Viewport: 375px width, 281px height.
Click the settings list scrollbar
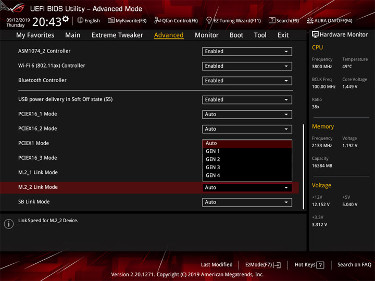pos(304,167)
